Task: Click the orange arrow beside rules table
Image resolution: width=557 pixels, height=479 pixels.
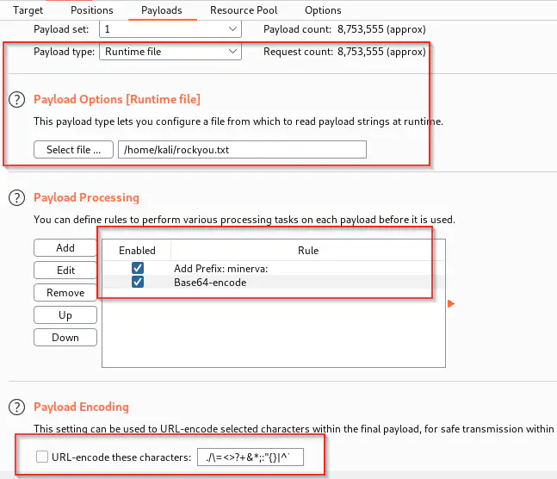Action: pos(450,303)
